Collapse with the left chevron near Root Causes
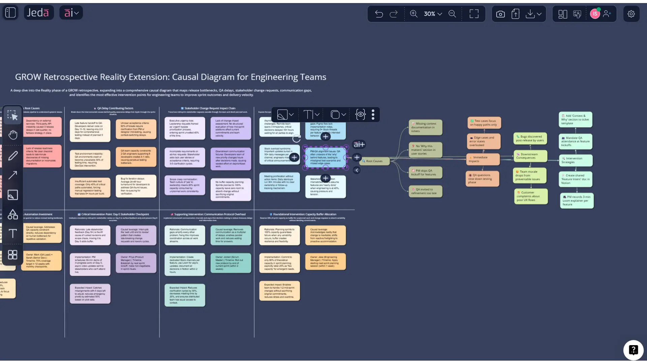647x364 pixels. 357,170
